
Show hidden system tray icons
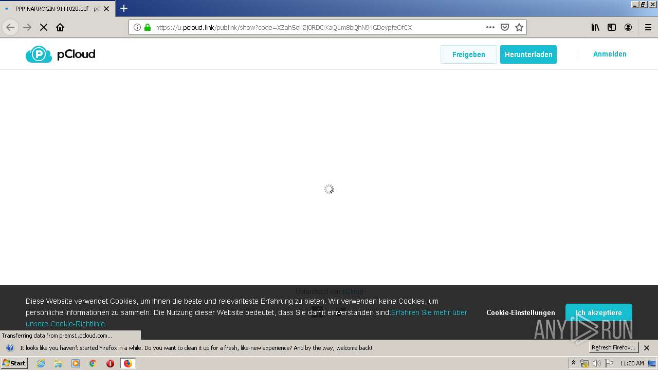coord(573,363)
